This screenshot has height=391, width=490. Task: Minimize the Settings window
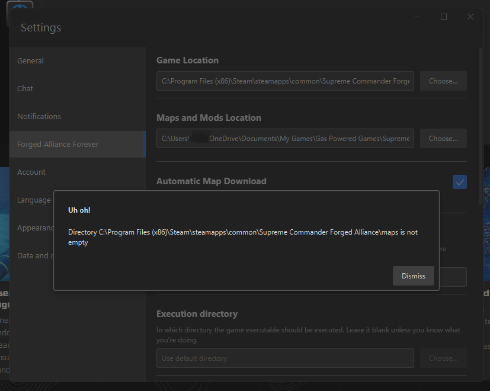(x=417, y=17)
